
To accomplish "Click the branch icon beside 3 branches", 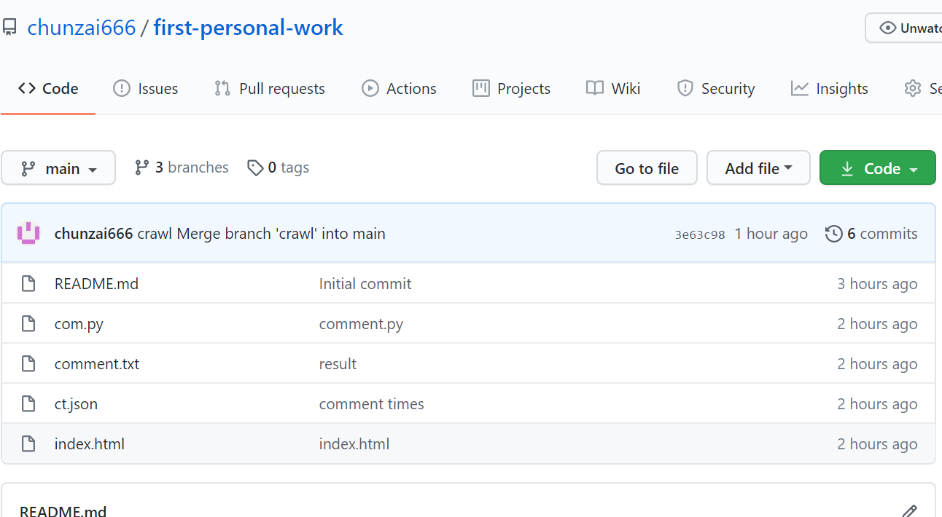I will click(142, 167).
